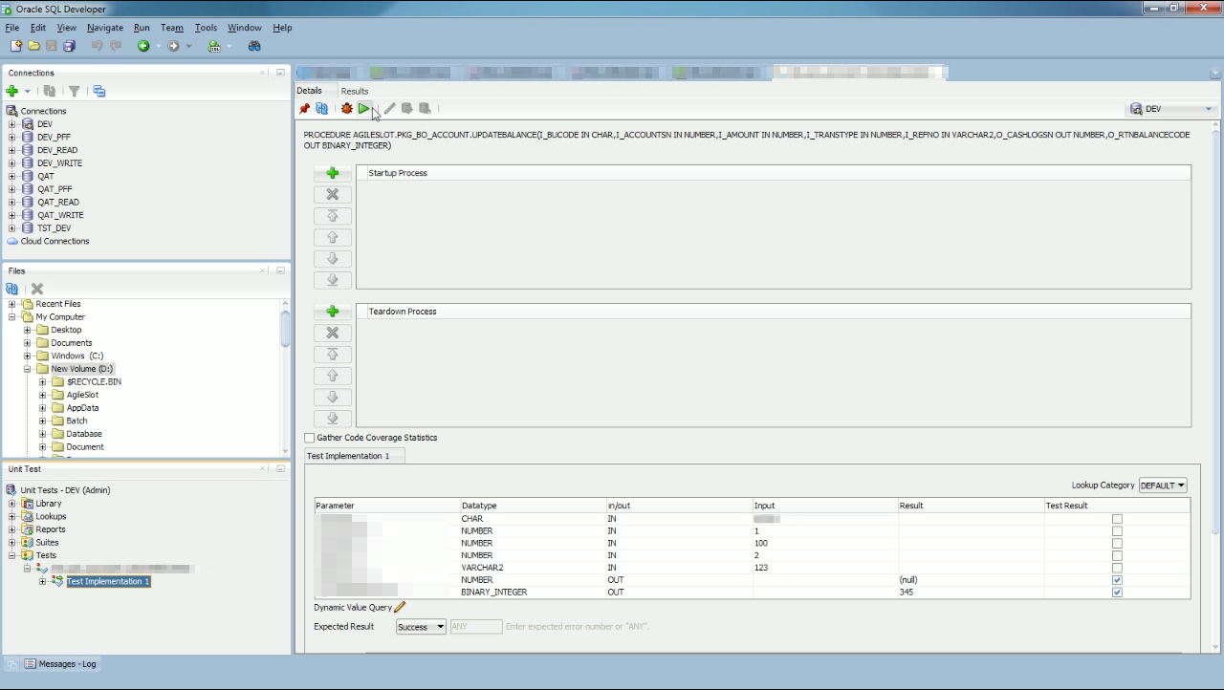This screenshot has height=690, width=1224.
Task: Click the pin Freeze View icon
Action: (x=304, y=109)
